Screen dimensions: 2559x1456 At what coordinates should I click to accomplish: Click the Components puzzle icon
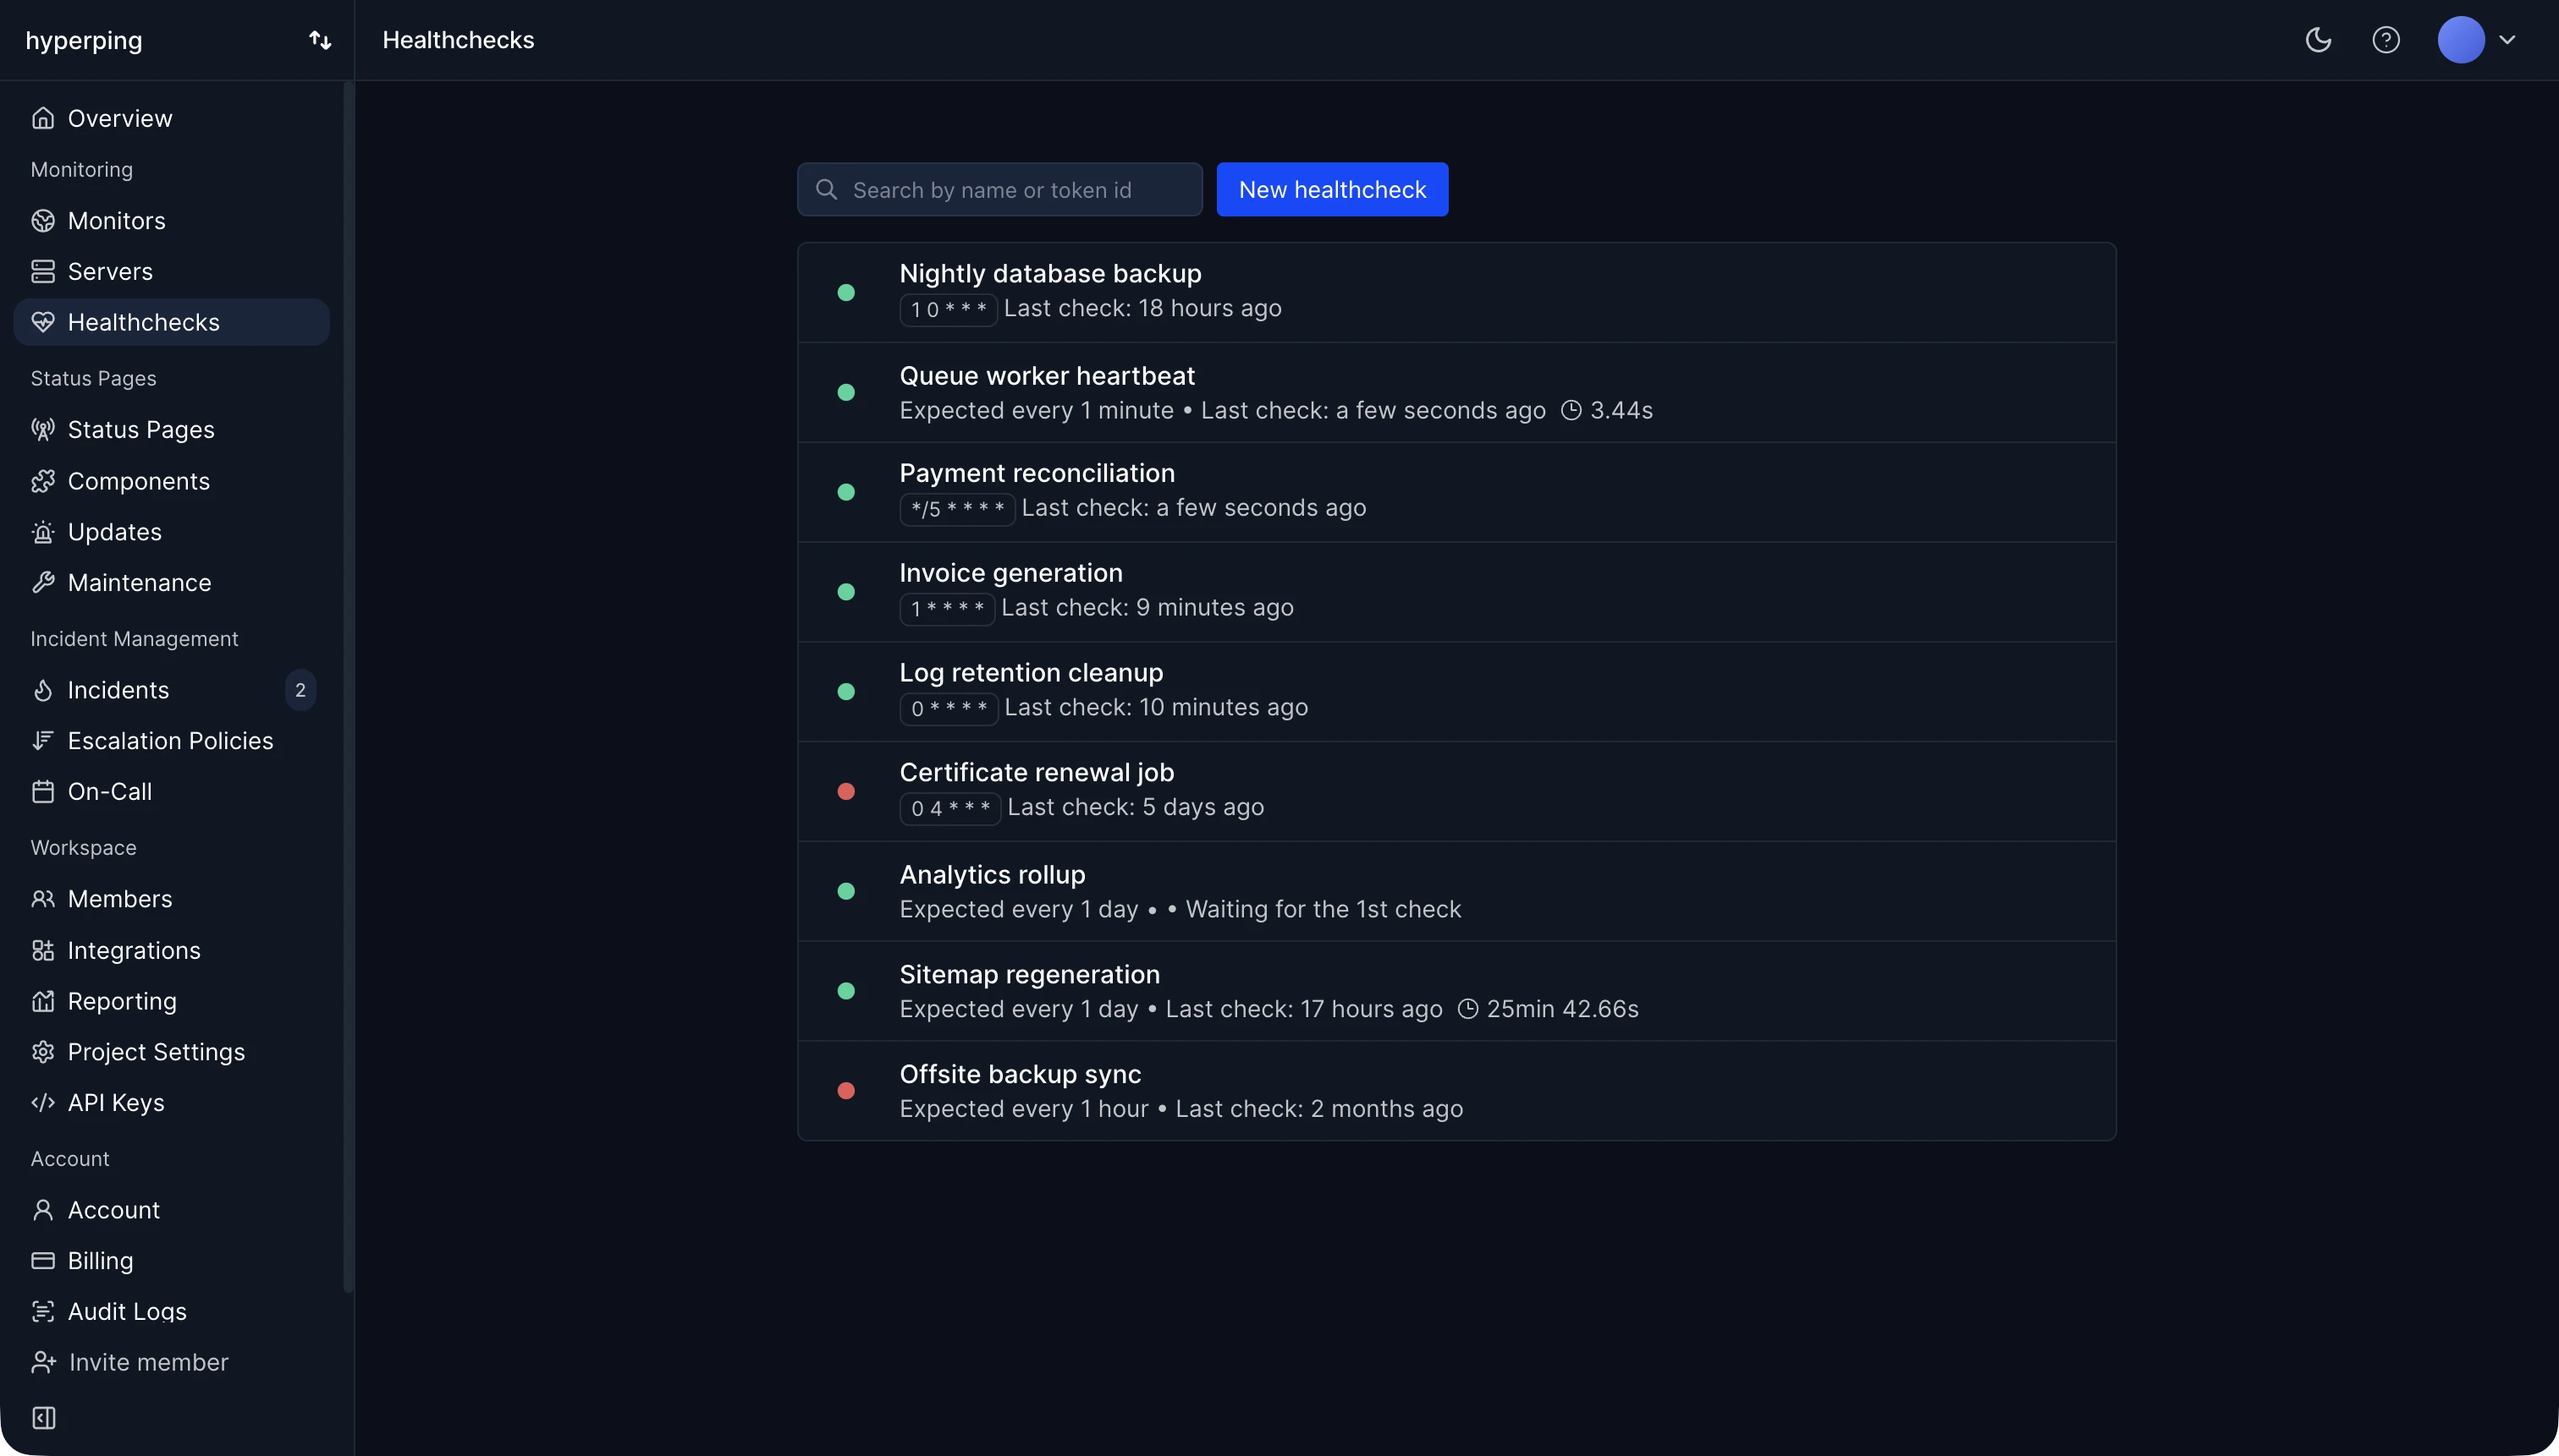point(43,481)
